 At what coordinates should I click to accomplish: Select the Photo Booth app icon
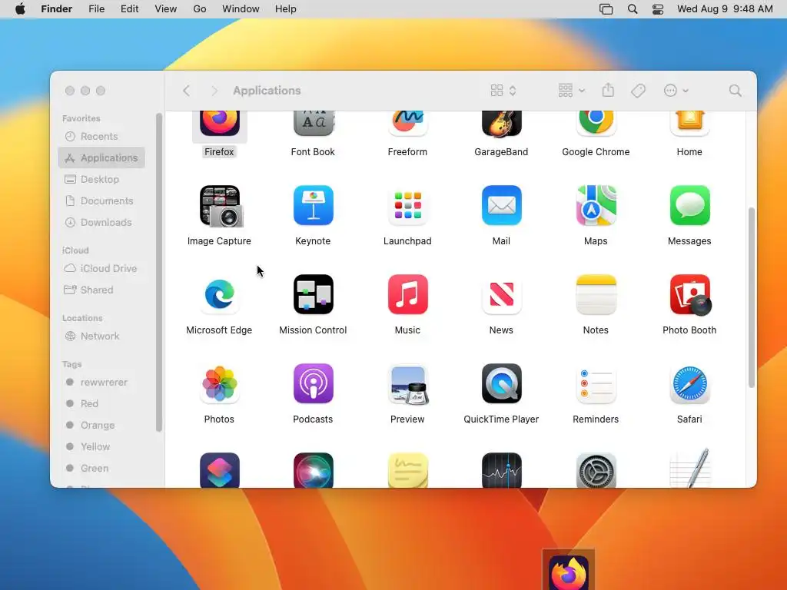[x=691, y=295]
